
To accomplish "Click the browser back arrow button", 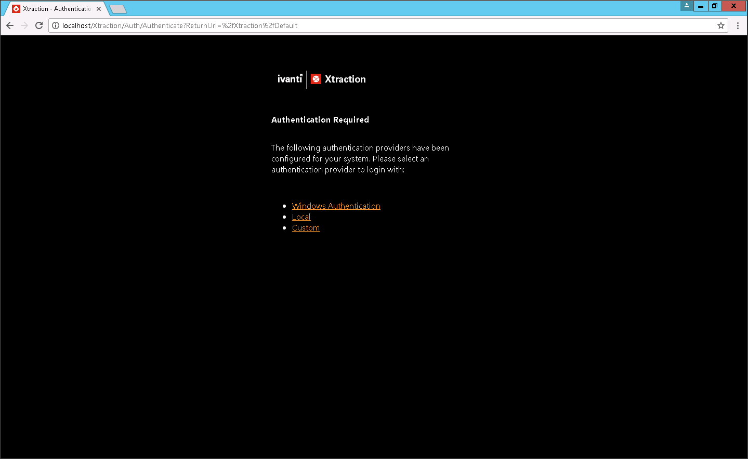I will 10,25.
